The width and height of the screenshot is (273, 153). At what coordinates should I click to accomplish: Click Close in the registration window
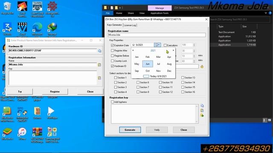90,92
